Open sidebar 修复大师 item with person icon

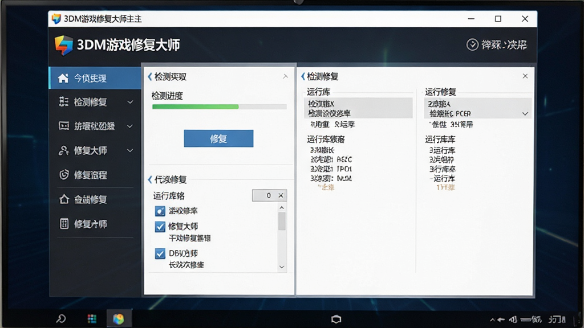(x=95, y=150)
